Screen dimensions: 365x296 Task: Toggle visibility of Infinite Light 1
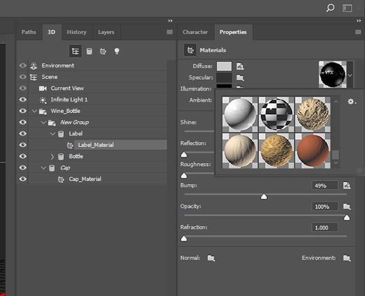23,100
